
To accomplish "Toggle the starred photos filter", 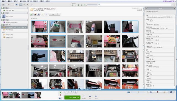I will point(72,5).
